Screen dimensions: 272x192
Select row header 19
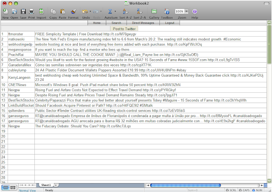(4, 132)
